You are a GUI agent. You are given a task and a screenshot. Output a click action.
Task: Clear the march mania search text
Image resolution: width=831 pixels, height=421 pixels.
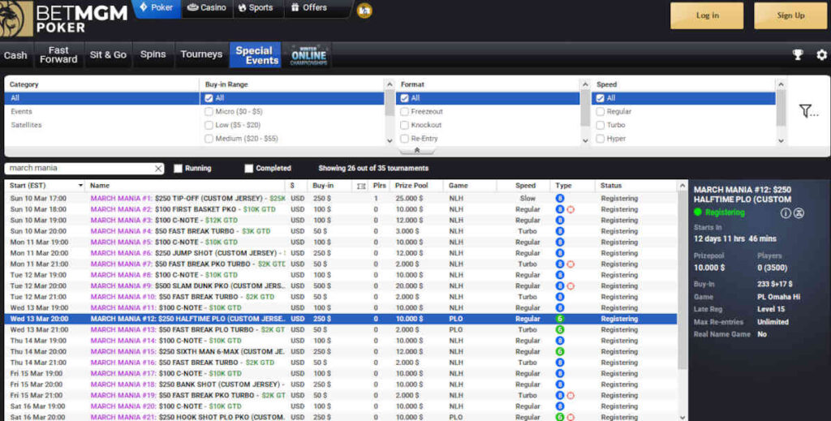tap(158, 169)
